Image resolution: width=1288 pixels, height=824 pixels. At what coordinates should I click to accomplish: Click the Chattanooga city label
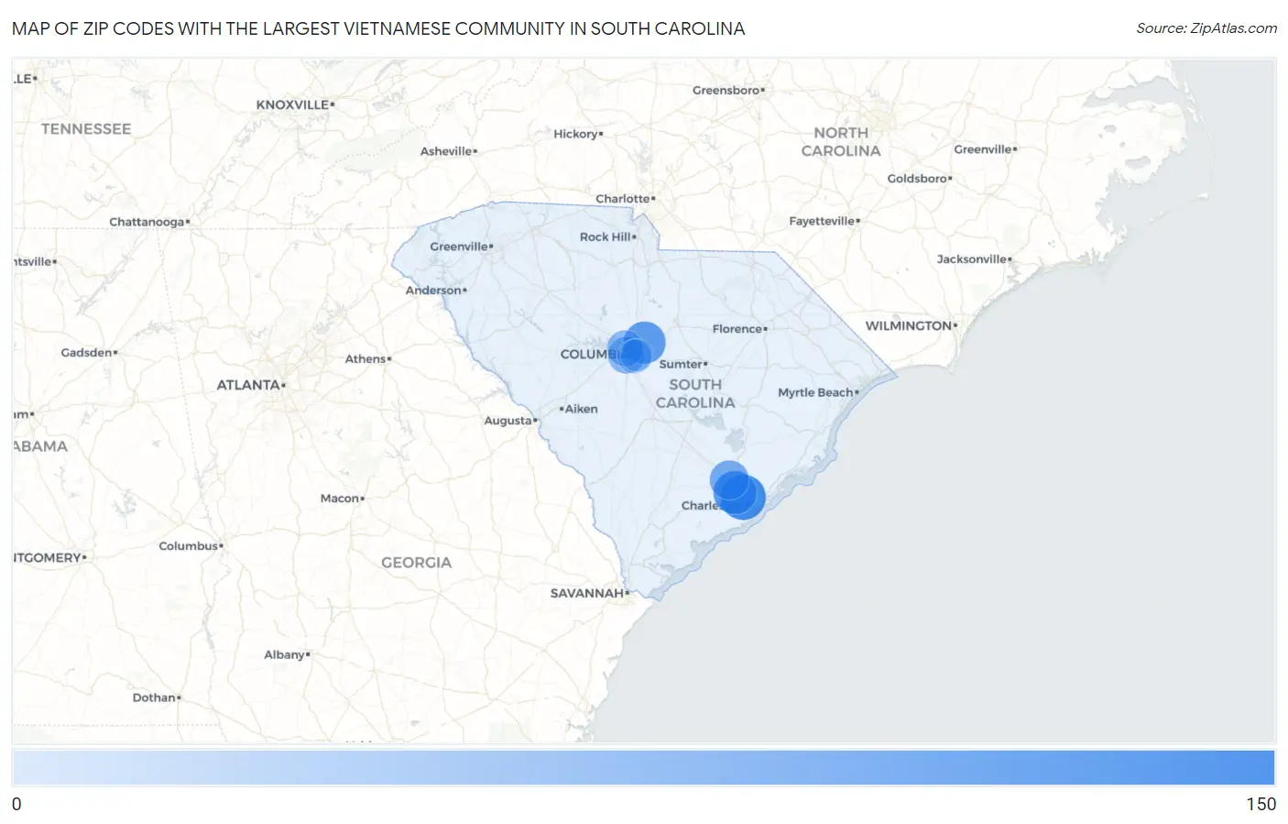point(147,222)
